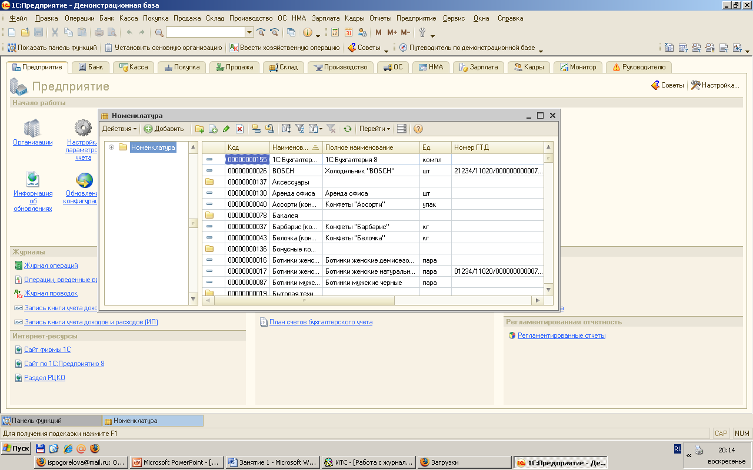Click the Disable filter icon in Номенклатура toolbar
This screenshot has width=753, height=470.
tap(331, 129)
